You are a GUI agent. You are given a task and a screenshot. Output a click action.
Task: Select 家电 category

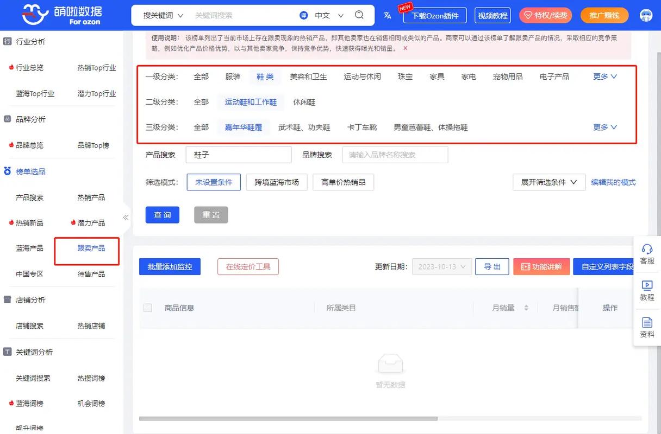469,76
